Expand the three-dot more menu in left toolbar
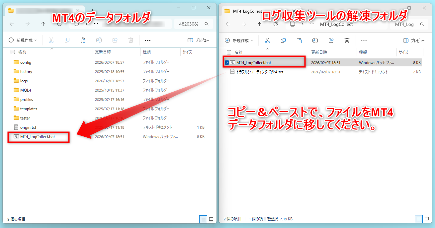This screenshot has height=228, width=435. [x=148, y=40]
